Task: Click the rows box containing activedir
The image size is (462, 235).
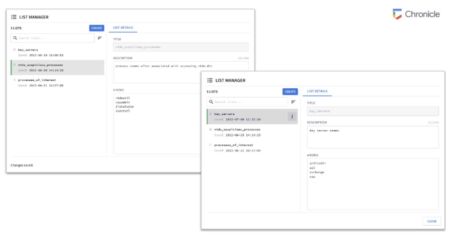Action: click(372, 184)
